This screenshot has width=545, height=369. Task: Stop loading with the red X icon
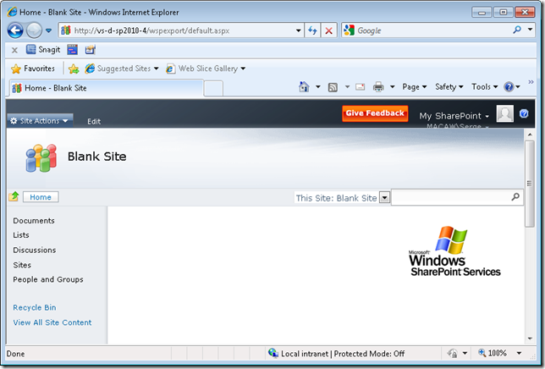328,30
